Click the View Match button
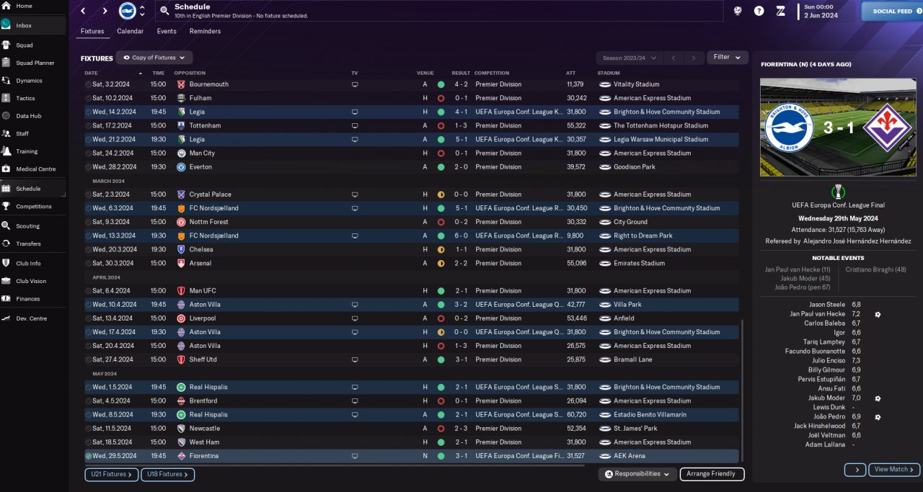 (894, 470)
